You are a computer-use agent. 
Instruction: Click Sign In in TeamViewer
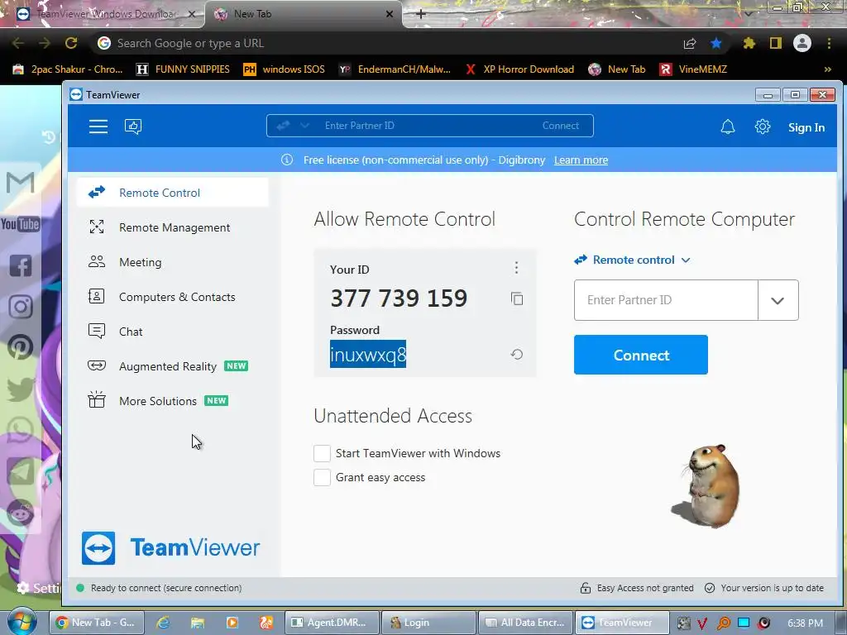806,127
